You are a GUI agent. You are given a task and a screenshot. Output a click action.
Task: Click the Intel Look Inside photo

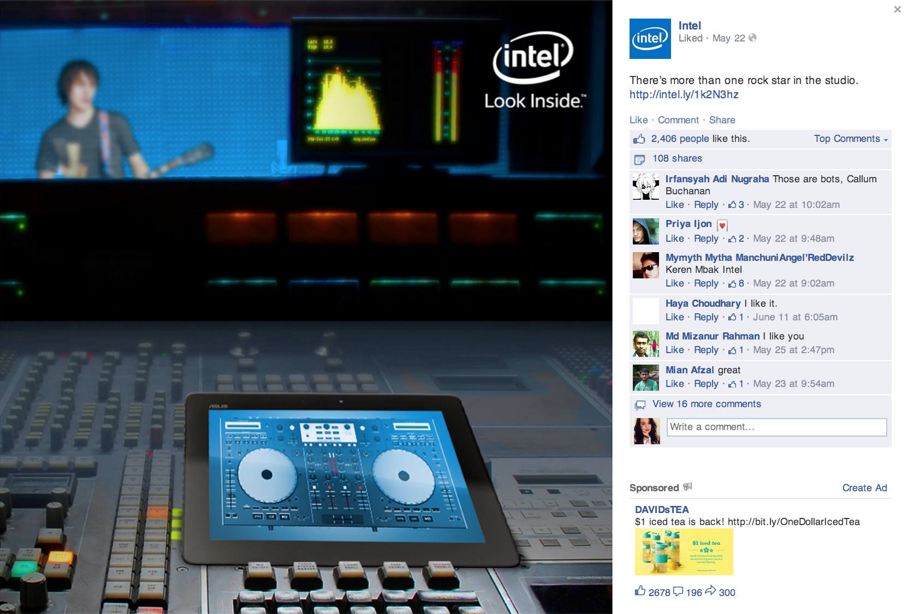(x=306, y=307)
